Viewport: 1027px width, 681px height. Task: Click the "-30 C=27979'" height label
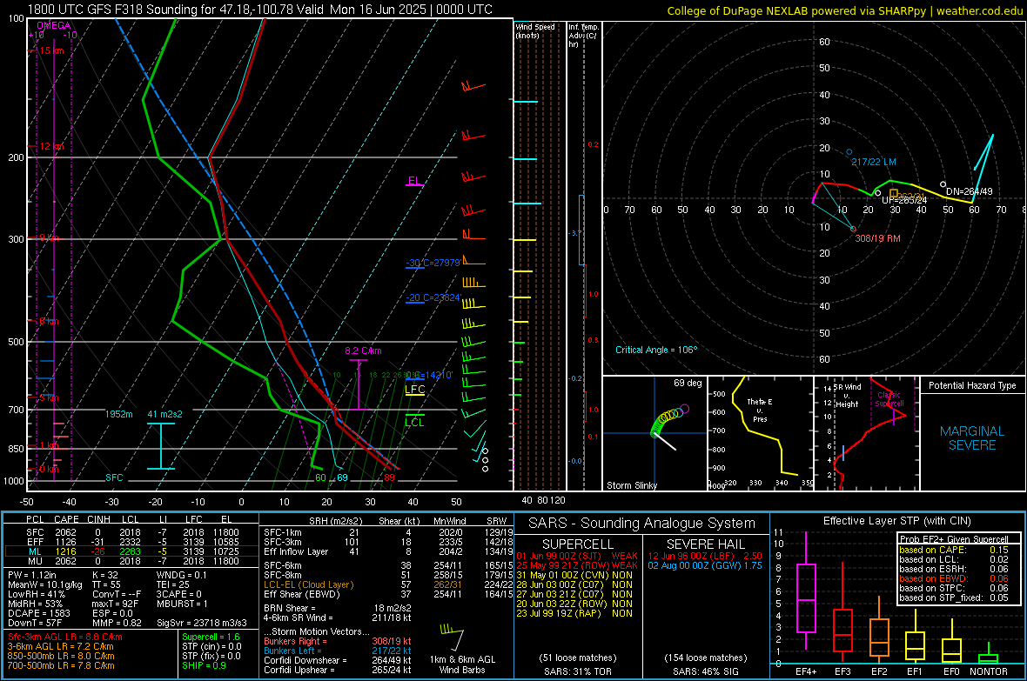(x=433, y=263)
